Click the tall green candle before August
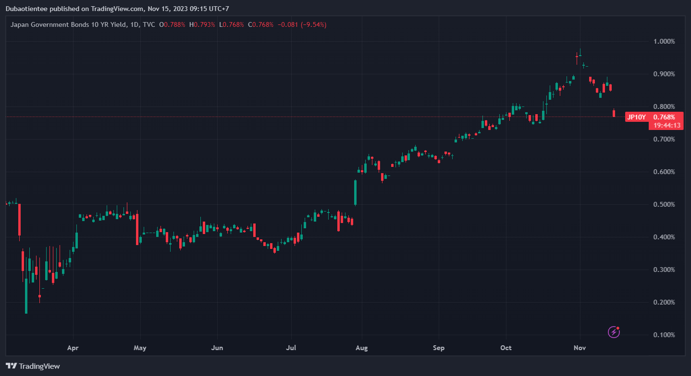The image size is (691, 376). [355, 193]
